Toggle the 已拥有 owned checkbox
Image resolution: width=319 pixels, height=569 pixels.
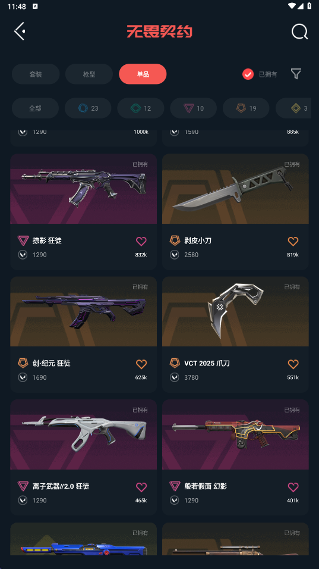[x=248, y=74]
